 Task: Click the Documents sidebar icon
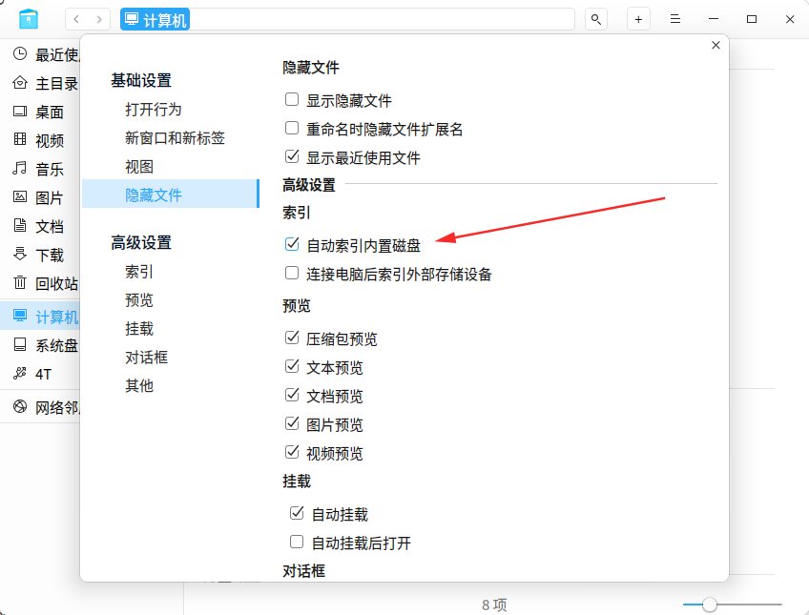point(20,225)
